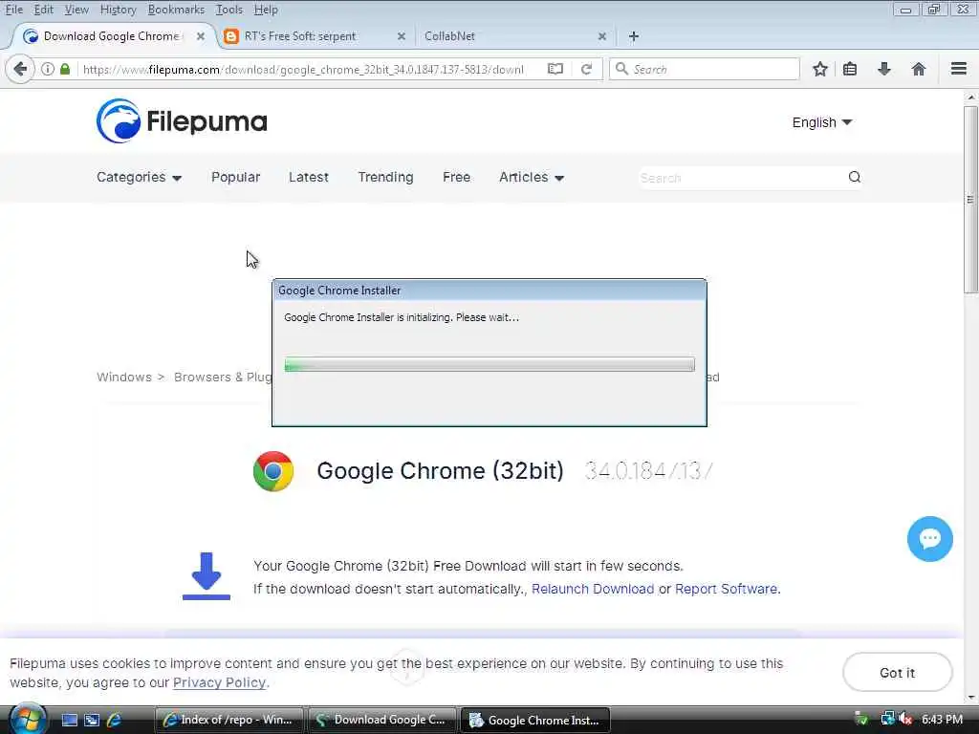The width and height of the screenshot is (979, 734).
Task: Bookmark this page with the star icon
Action: point(819,69)
